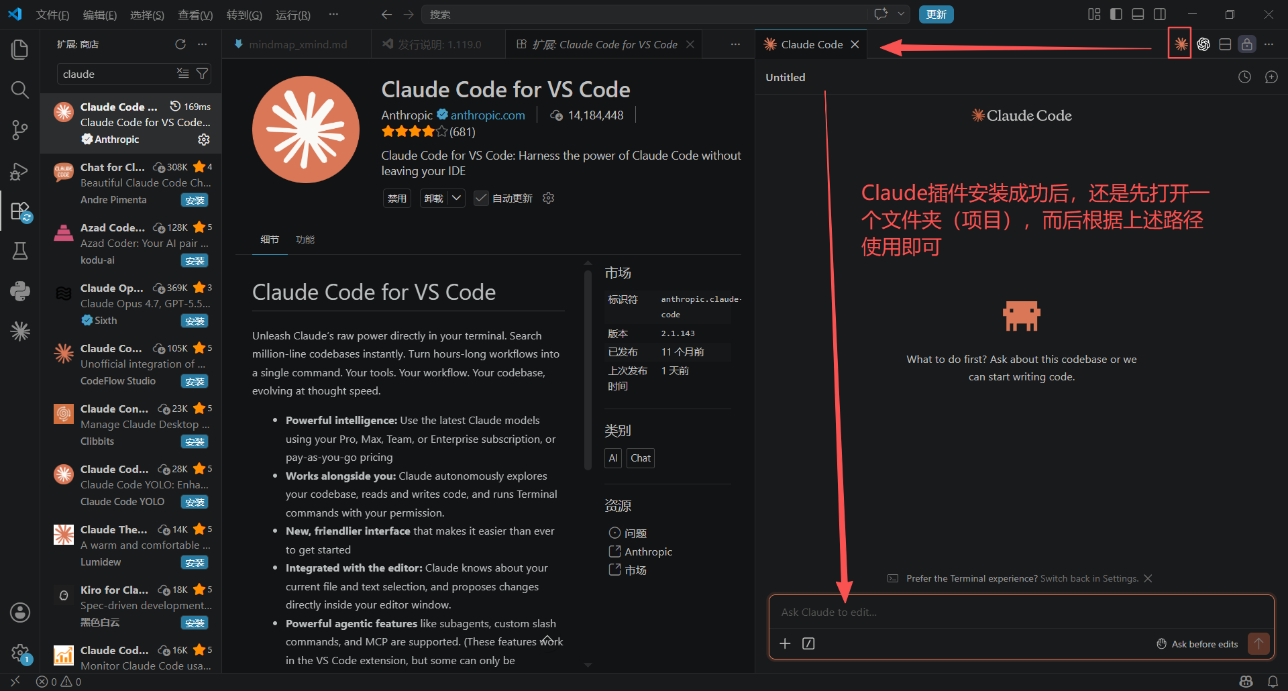Open the command center dropdown chevron
This screenshot has width=1288, height=691.
tap(901, 14)
